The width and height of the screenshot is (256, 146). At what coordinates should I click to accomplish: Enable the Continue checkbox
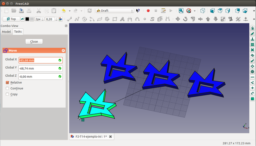click(8, 88)
